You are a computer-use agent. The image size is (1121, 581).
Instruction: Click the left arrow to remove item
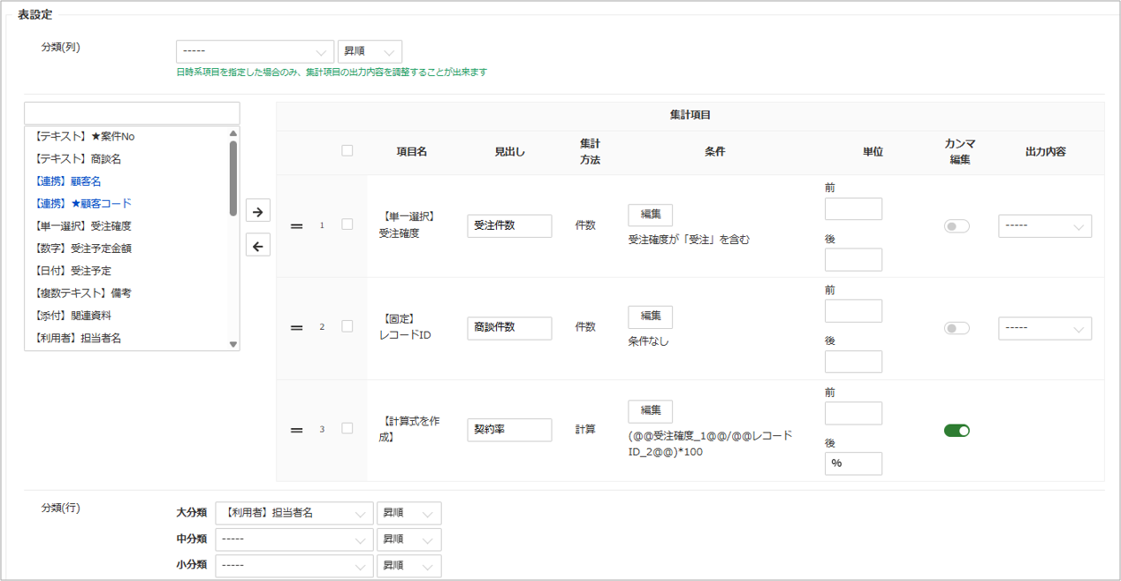257,247
